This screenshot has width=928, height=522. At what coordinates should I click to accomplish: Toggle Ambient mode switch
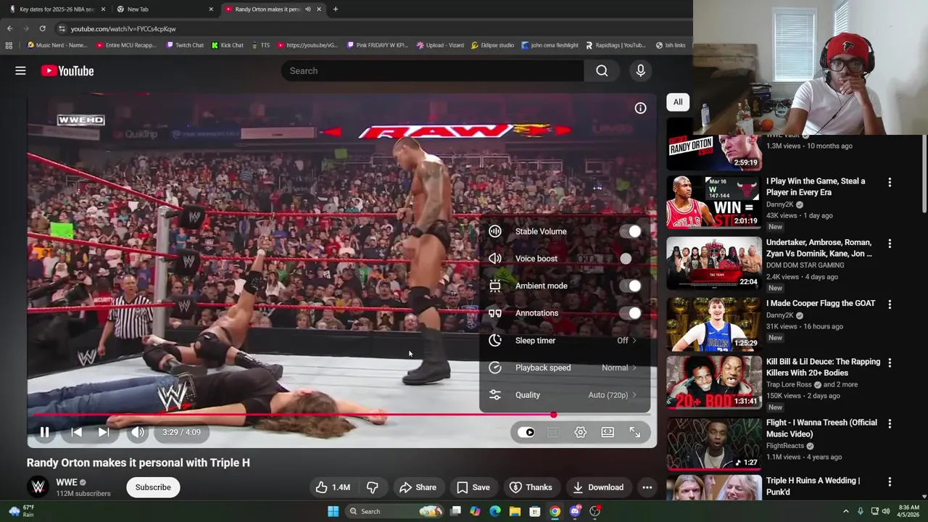click(x=630, y=286)
